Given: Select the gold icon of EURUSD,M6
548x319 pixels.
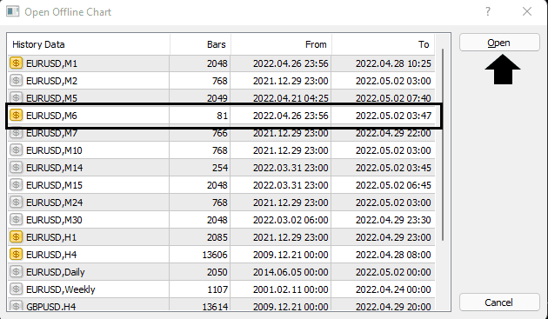Looking at the screenshot, I should coord(16,116).
